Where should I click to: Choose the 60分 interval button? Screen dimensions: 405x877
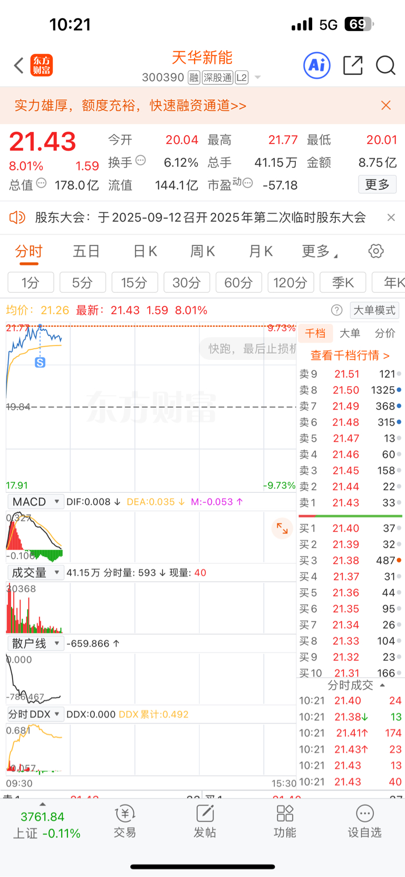tap(238, 282)
